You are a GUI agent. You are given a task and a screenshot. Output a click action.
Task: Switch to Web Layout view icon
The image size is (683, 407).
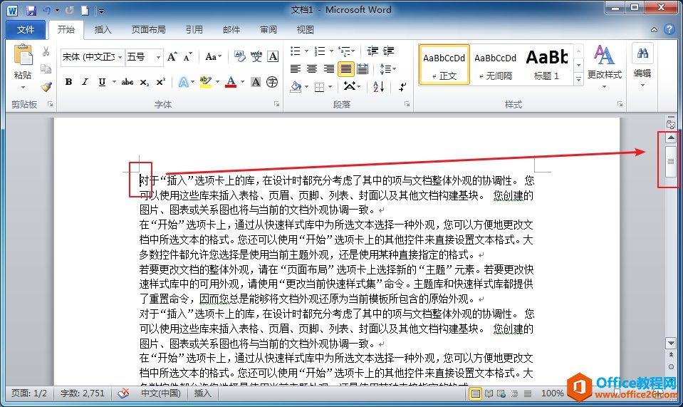pyautogui.click(x=502, y=393)
